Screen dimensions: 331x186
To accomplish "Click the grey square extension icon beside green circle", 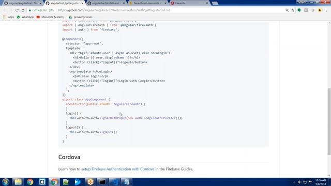I will [306, 10].
